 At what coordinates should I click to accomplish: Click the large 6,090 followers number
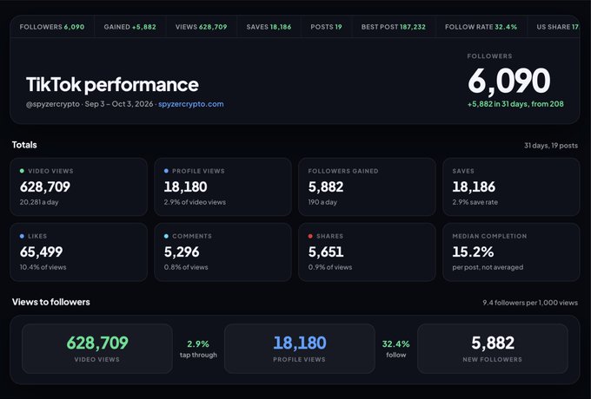click(x=509, y=81)
